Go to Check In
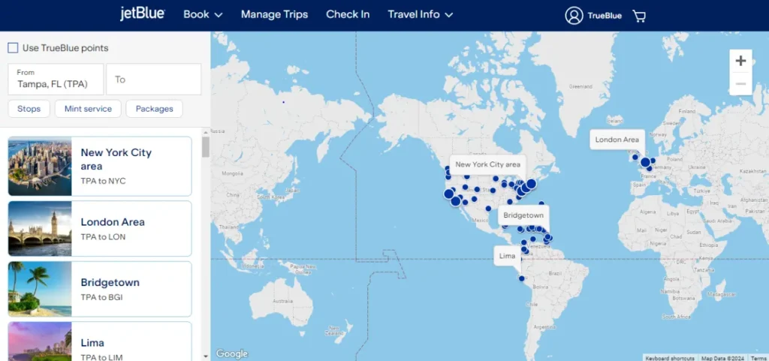 348,15
